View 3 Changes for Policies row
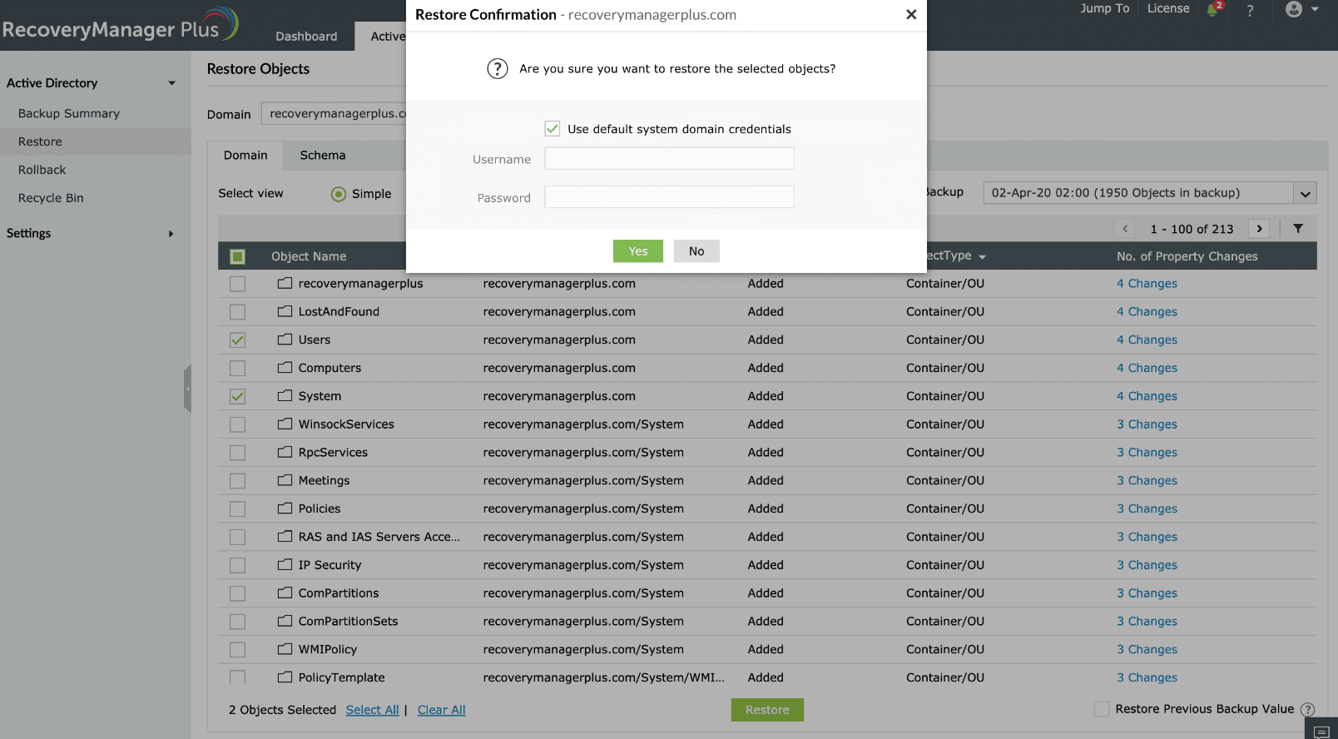 (1147, 508)
